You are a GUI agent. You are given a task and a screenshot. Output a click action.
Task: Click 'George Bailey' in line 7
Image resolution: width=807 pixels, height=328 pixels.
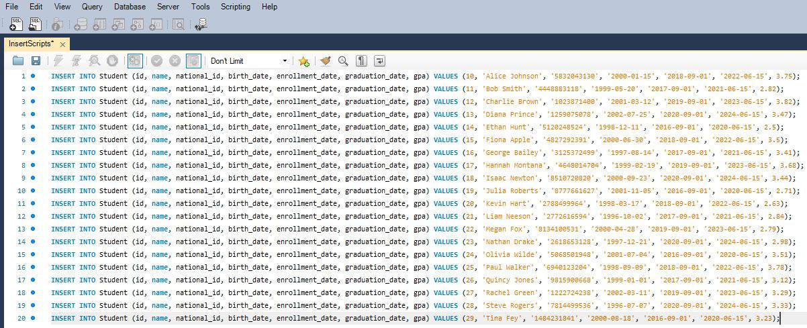tap(511, 153)
